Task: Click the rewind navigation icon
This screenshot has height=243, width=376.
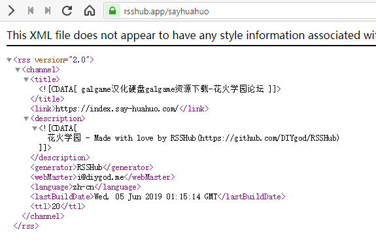Action: 31,10
